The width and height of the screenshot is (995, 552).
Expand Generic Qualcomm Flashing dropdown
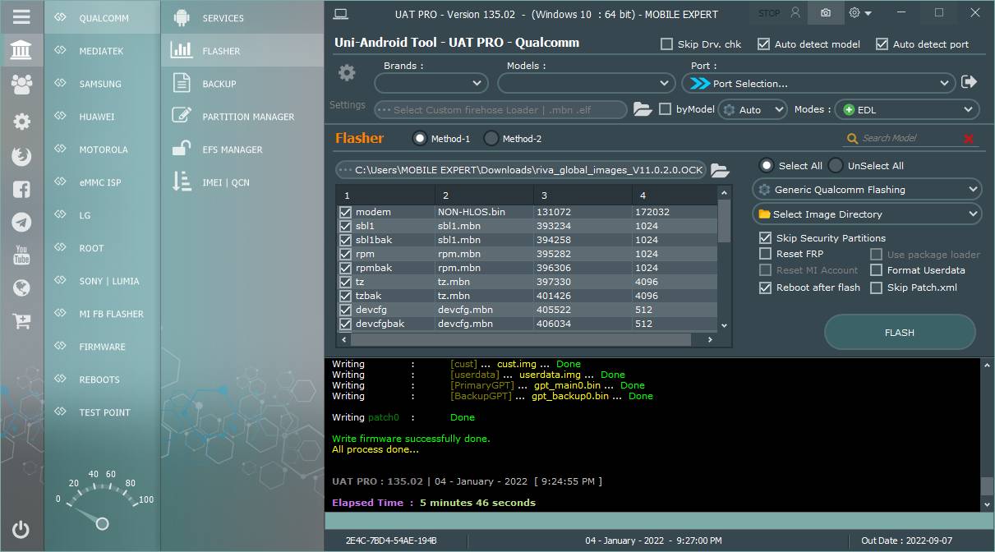click(x=867, y=190)
